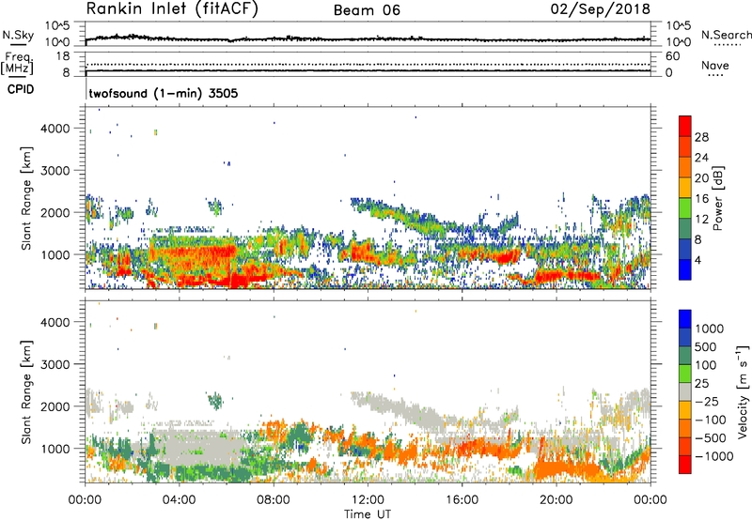This screenshot has width=752, height=520.
Task: Select the "4000" tick on power panel axis
Action: (x=55, y=129)
